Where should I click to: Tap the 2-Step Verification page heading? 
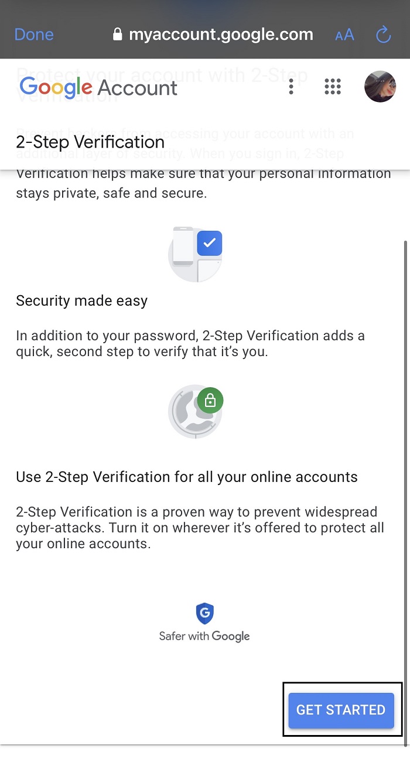(x=90, y=142)
